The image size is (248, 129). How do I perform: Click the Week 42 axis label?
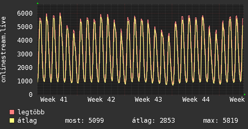101,99
